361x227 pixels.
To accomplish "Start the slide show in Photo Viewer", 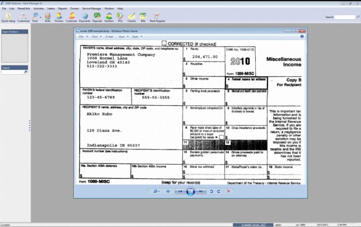I will pos(190,191).
